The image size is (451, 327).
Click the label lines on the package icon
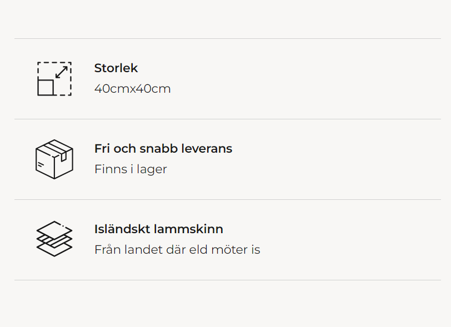point(41,164)
